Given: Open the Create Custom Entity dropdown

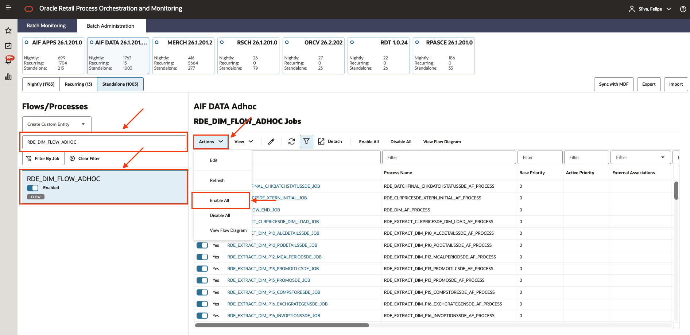Looking at the screenshot, I should 57,124.
